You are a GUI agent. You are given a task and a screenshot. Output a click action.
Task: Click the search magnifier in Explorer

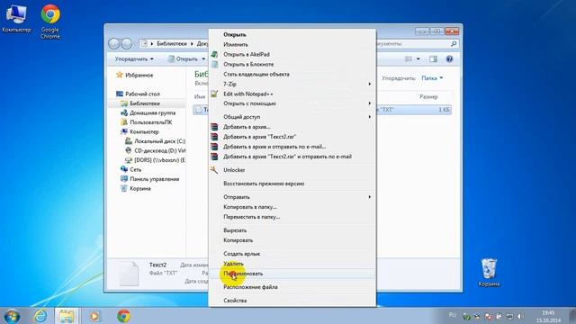454,44
